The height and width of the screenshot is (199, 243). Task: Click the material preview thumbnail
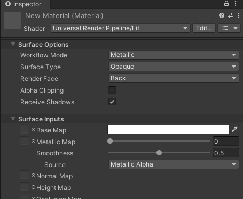[12, 20]
